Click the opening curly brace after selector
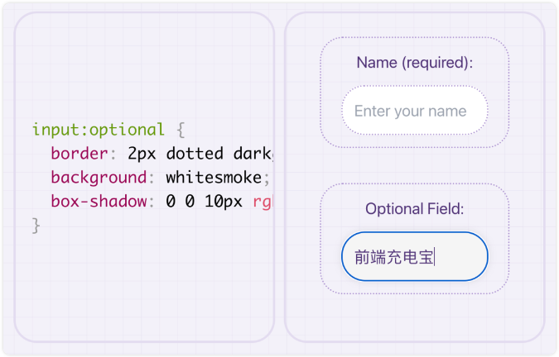The width and height of the screenshot is (559, 357). [181, 130]
